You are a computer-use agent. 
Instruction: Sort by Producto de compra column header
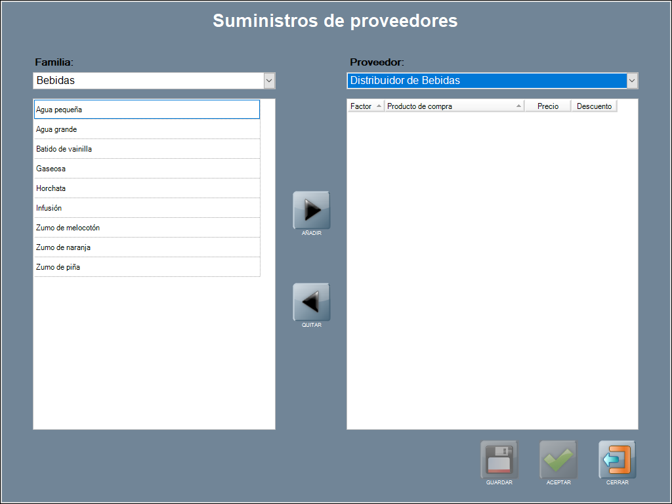click(x=454, y=106)
